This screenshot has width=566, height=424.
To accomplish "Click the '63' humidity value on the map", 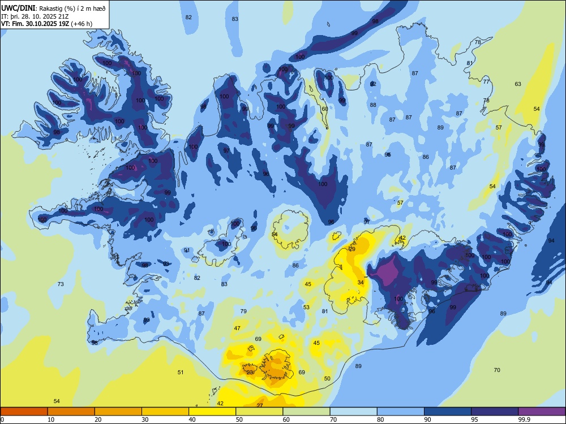I will point(518,84).
